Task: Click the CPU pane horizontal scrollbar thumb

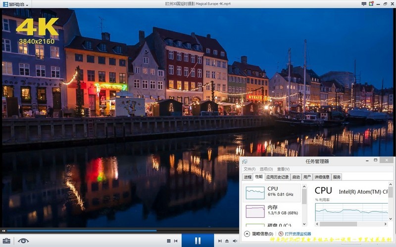Action: (x=339, y=224)
